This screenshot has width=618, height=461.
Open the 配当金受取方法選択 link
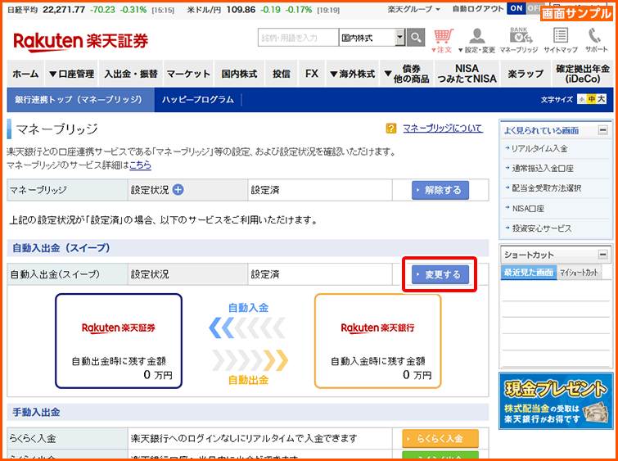pos(546,188)
